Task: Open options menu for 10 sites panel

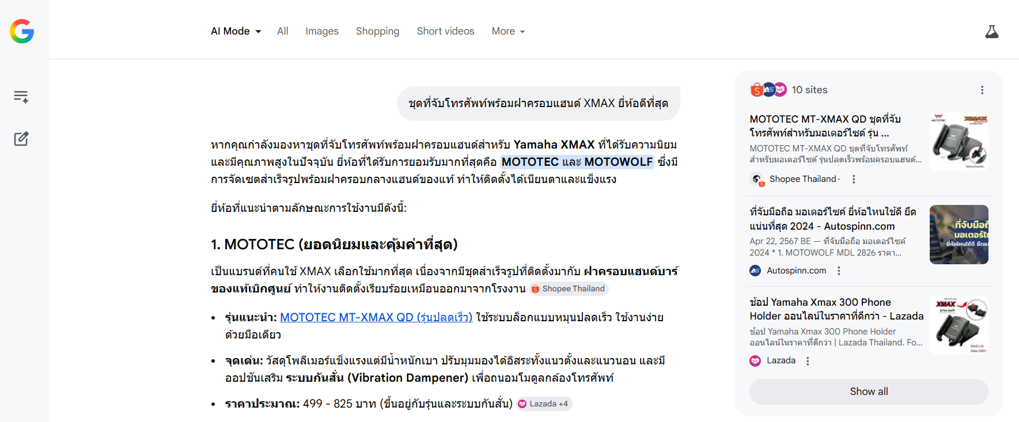Action: [x=982, y=90]
